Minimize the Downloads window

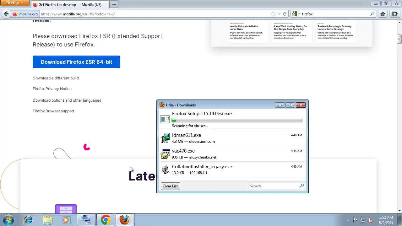click(x=280, y=105)
